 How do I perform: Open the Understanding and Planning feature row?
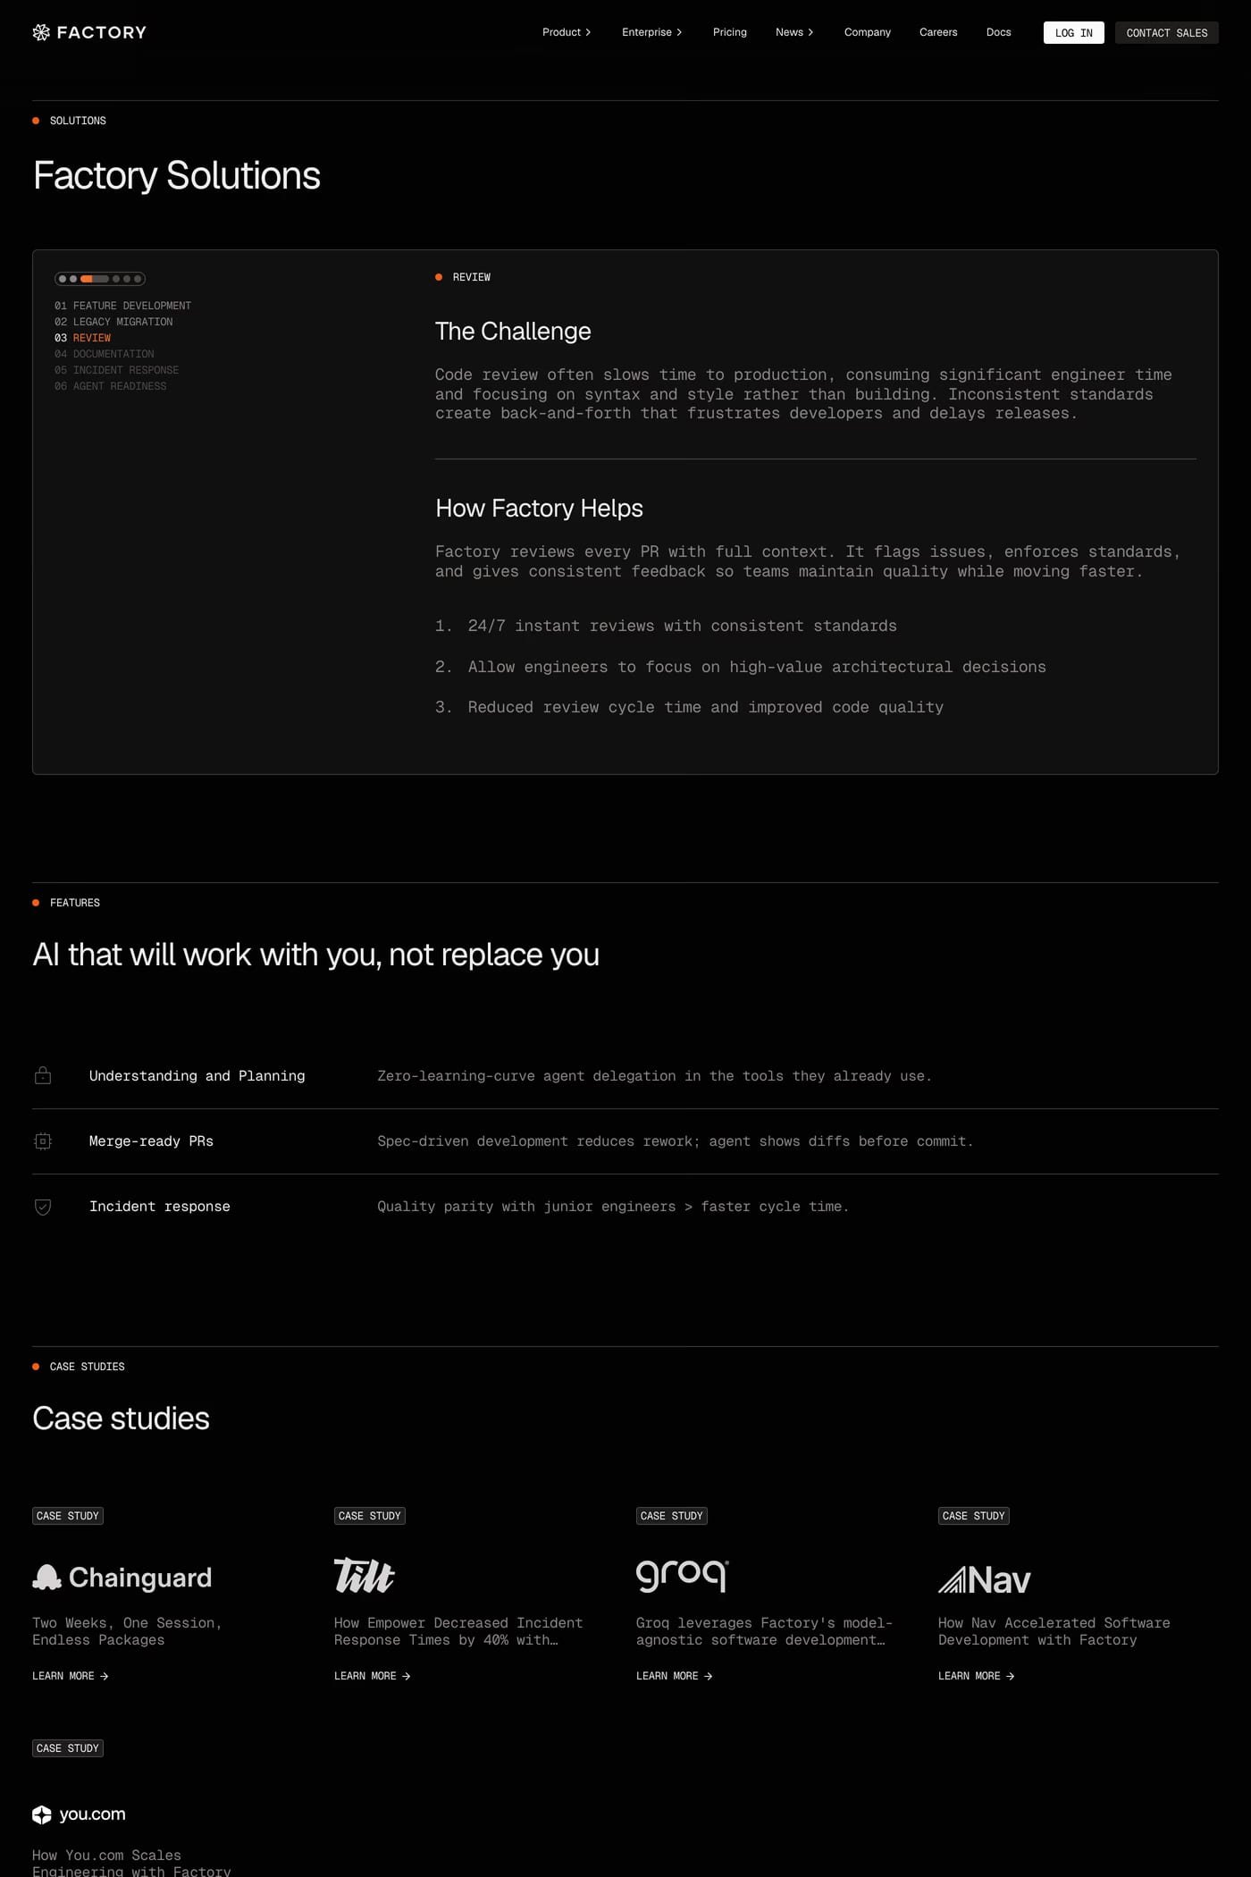[x=625, y=1076]
